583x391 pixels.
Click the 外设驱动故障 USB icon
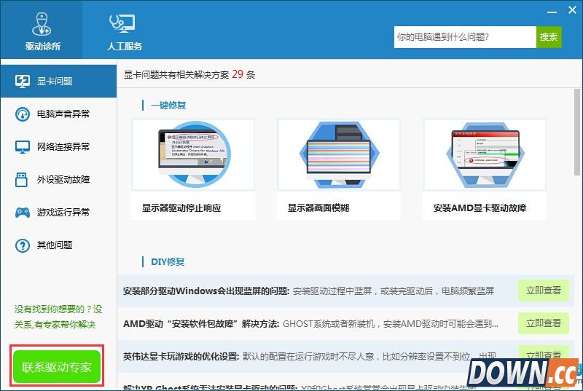[x=21, y=179]
